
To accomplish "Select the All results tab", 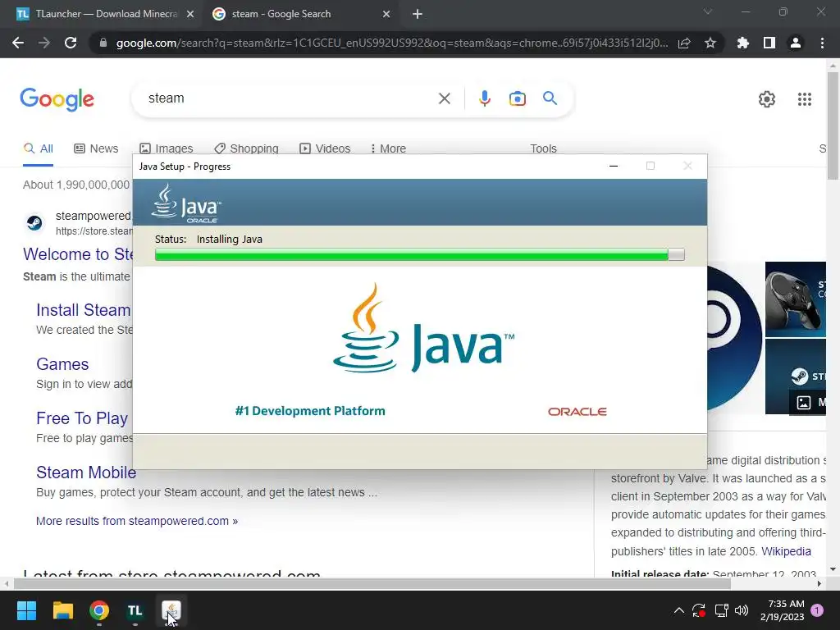I will coord(38,148).
